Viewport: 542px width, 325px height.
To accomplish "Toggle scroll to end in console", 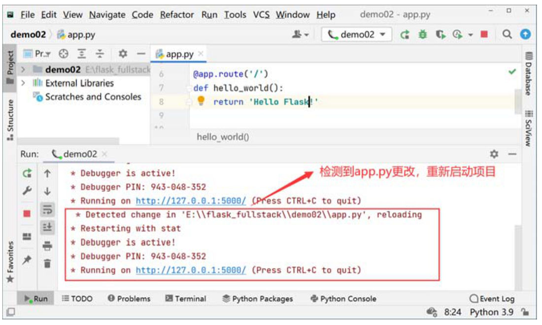I will [x=47, y=227].
